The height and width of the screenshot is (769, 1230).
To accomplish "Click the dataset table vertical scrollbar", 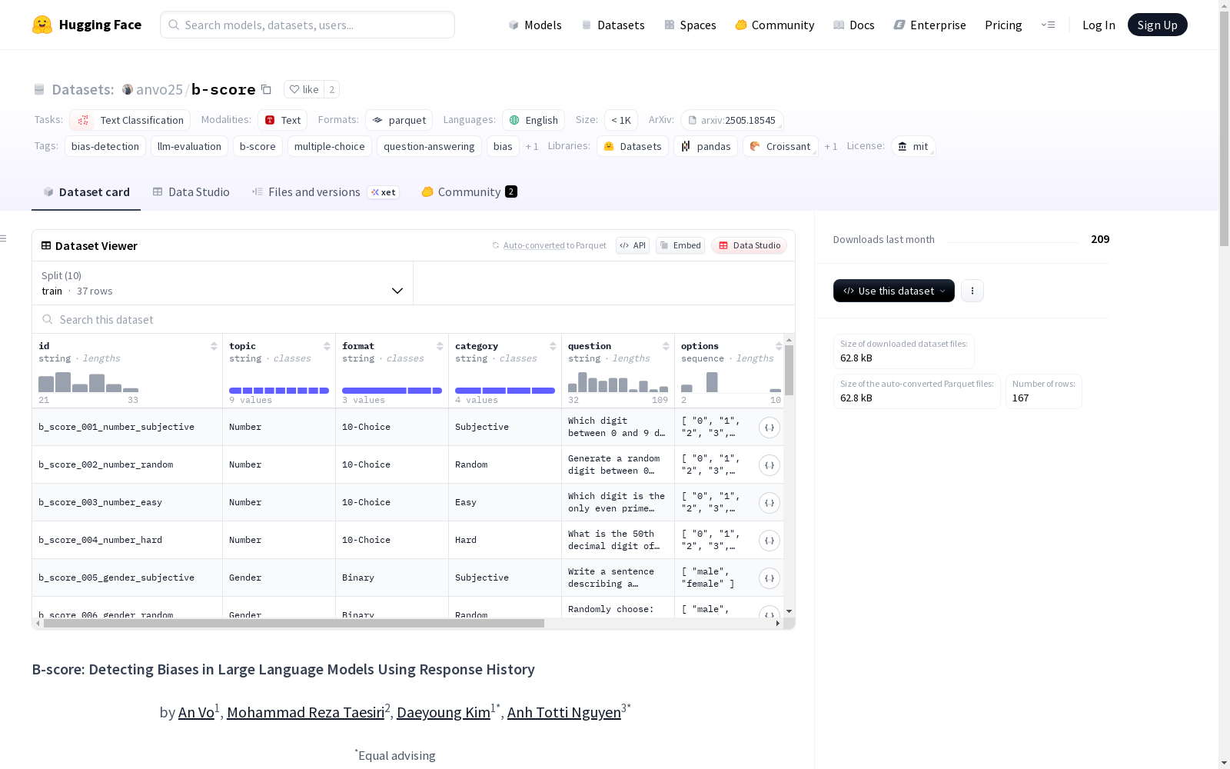I will pyautogui.click(x=789, y=370).
